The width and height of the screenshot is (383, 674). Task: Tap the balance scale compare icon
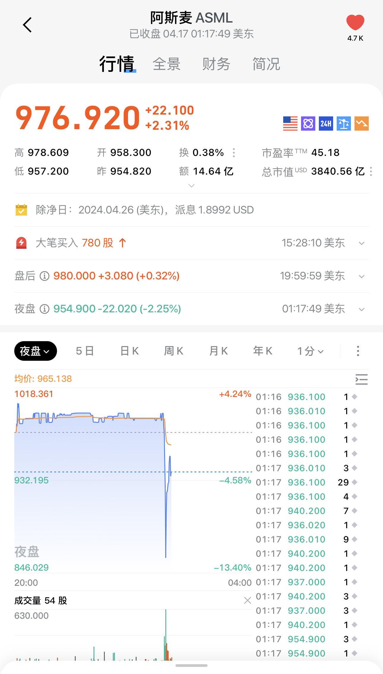click(x=344, y=124)
